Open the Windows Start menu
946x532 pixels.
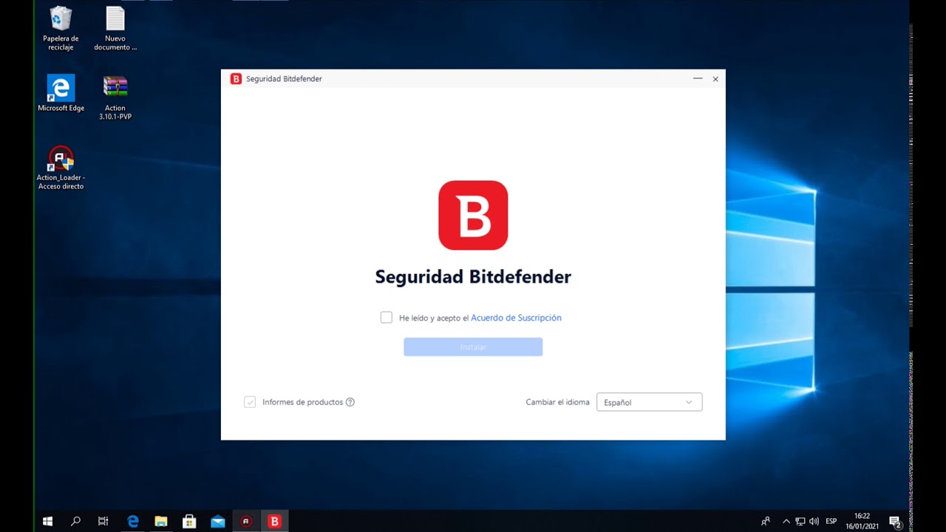[x=48, y=521]
